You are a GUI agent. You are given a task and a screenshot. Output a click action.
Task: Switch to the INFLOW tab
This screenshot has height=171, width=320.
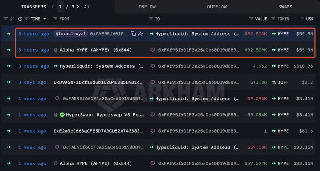tap(147, 7)
